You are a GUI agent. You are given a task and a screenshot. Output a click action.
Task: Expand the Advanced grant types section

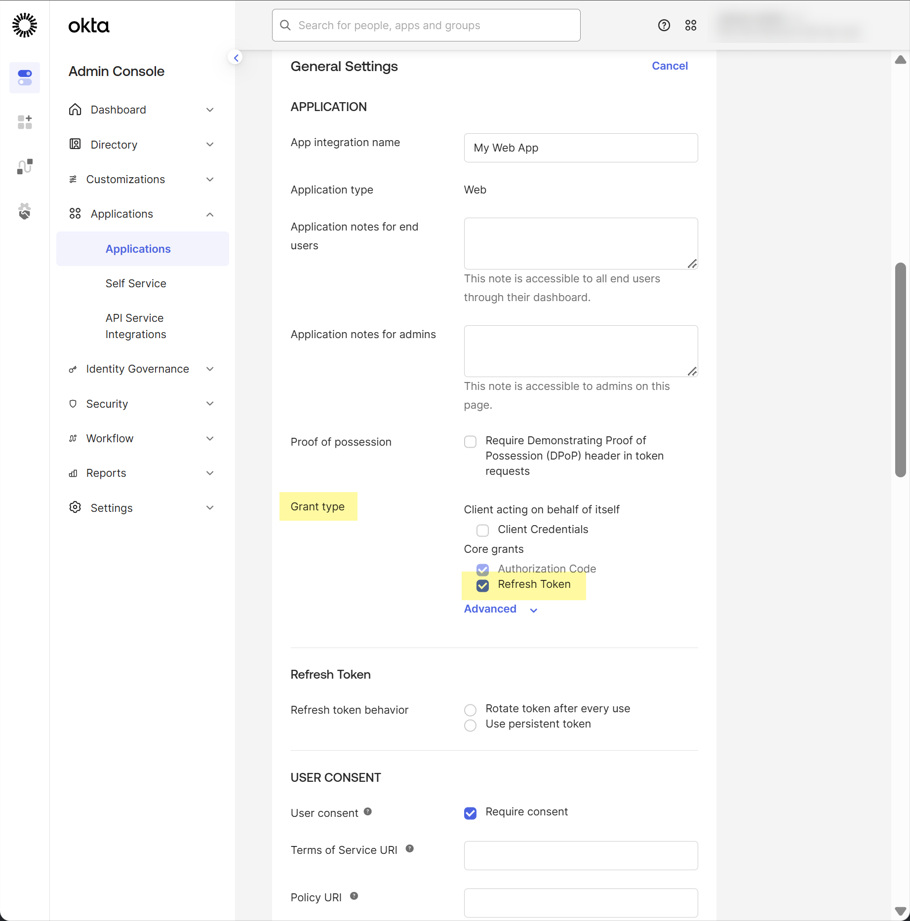pos(500,609)
